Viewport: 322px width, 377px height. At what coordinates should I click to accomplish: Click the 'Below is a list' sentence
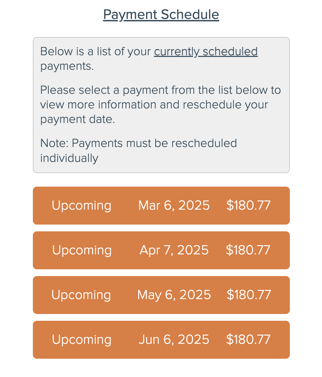pyautogui.click(x=149, y=59)
